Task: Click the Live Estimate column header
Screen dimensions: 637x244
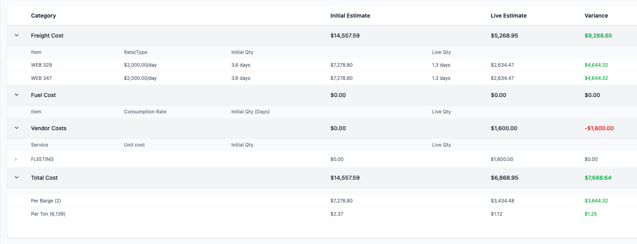Action: [508, 16]
